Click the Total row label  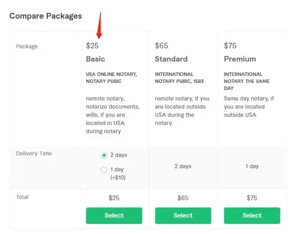pos(22,197)
